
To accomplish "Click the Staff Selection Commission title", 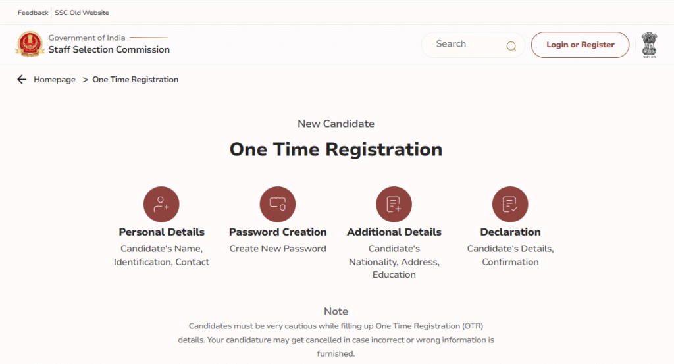I will pyautogui.click(x=109, y=49).
